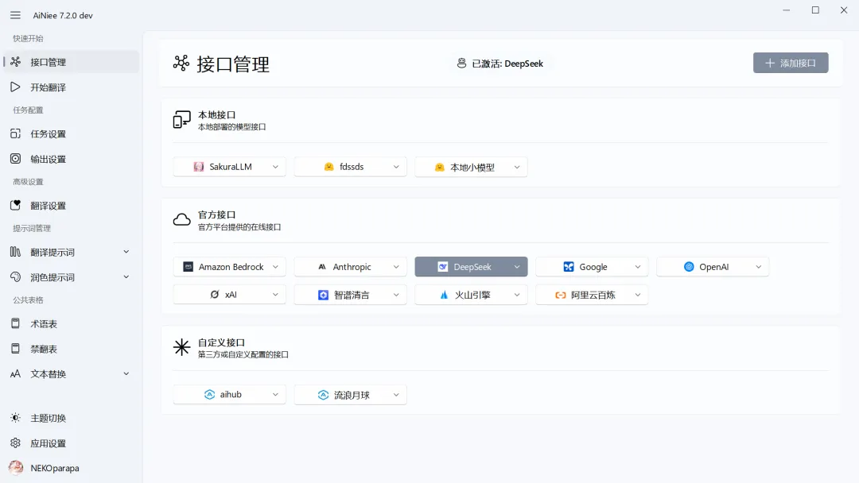Click the 开始翻译 play icon
The width and height of the screenshot is (859, 483).
click(x=15, y=87)
